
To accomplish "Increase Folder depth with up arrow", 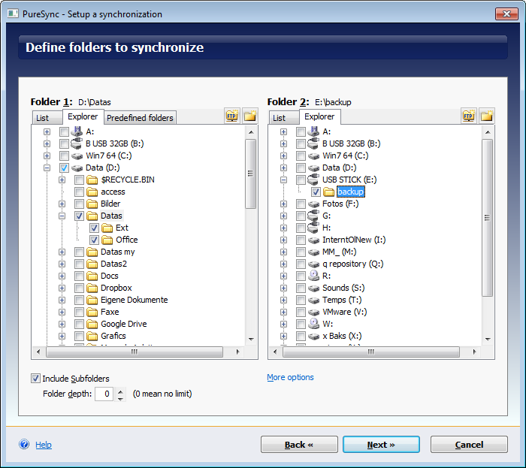I will 120,391.
